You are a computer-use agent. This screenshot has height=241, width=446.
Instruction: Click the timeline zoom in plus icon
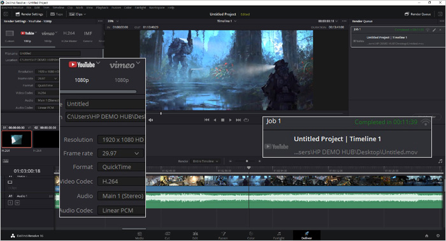tap(259, 162)
